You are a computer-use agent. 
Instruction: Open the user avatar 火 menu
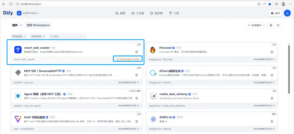(287, 13)
